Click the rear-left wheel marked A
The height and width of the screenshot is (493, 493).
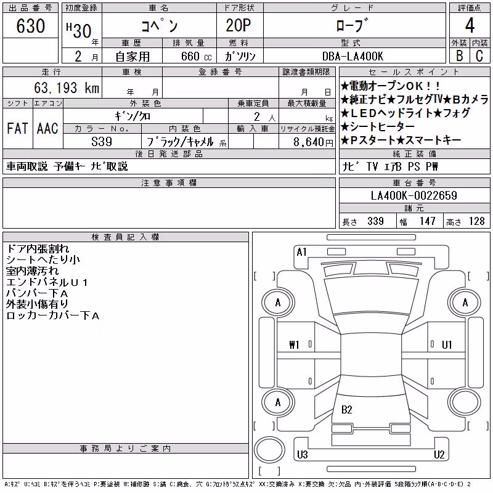point(278,402)
